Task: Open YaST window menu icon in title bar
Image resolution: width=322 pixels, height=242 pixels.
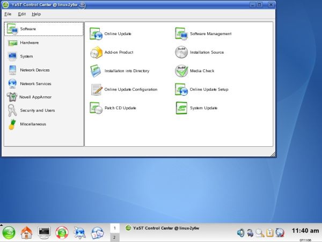Action: 6,4
